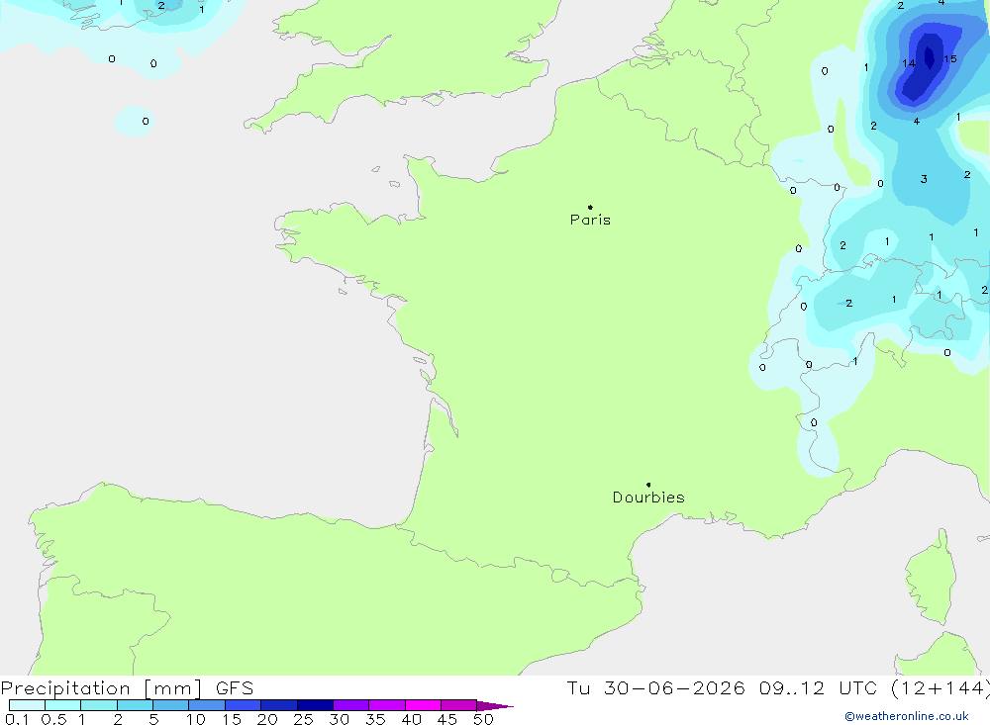Image resolution: width=990 pixels, height=725 pixels.
Task: Pick the 10–15 mm legend color swatch
Action: [207, 705]
